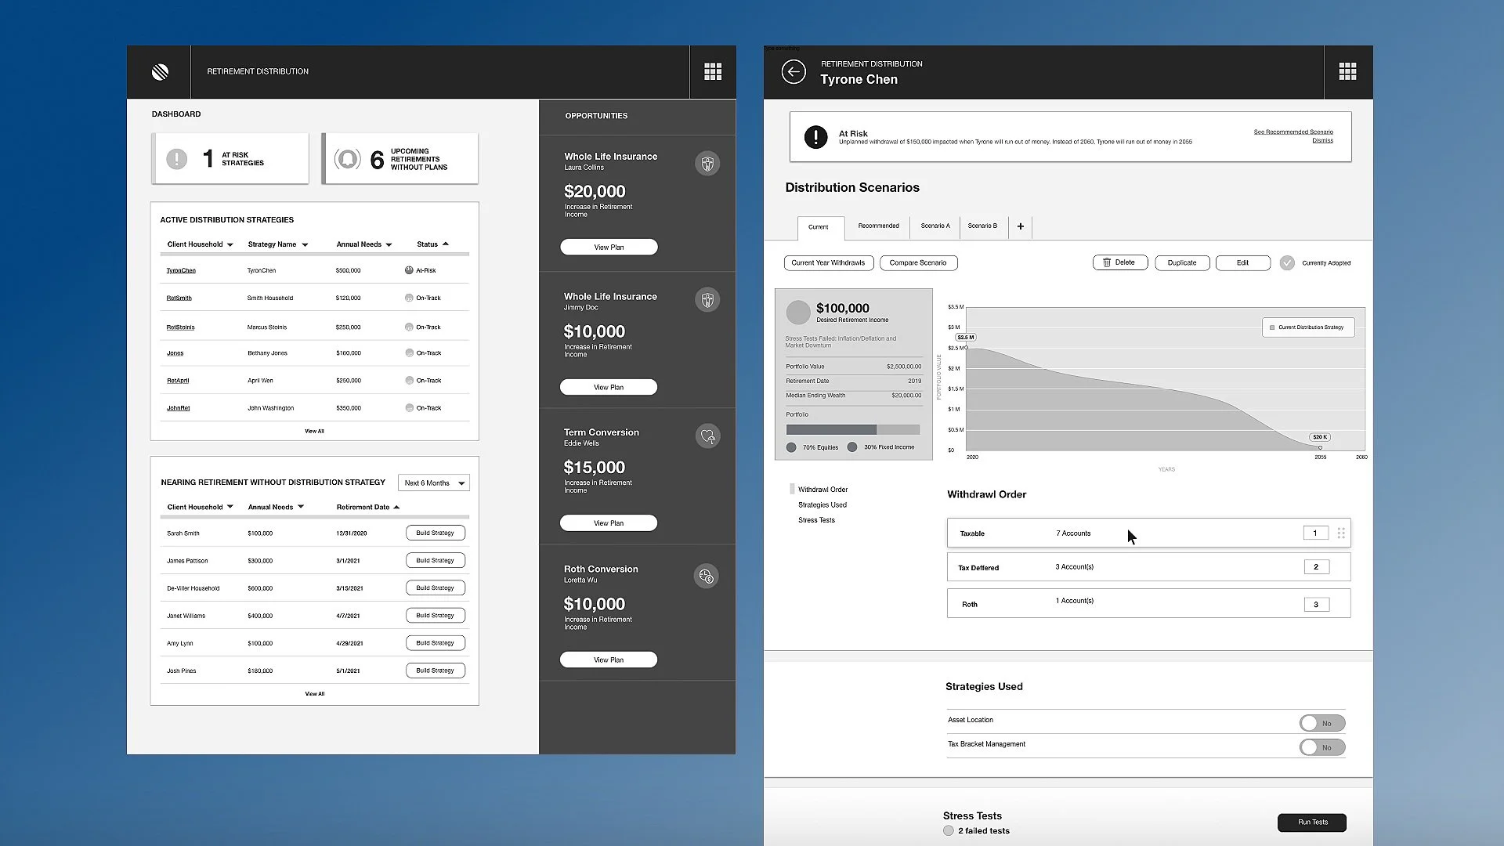The width and height of the screenshot is (1504, 846).
Task: Sort by the Retirement Date column
Action: (368, 507)
